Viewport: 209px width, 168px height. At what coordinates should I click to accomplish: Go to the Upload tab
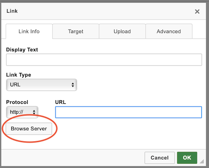pyautogui.click(x=122, y=31)
